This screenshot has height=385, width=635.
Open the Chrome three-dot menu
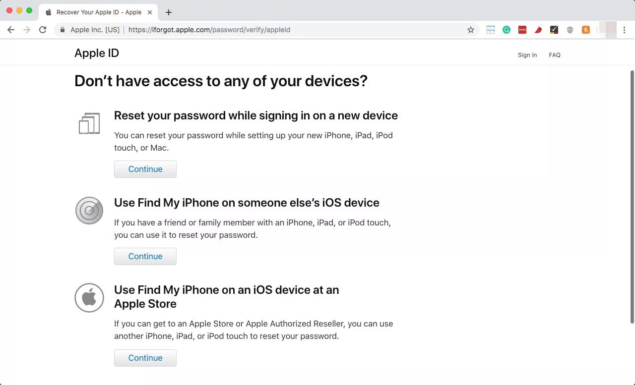pyautogui.click(x=625, y=30)
